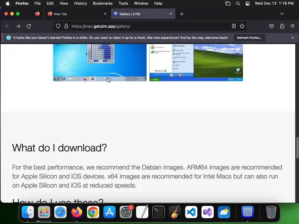This screenshot has width=299, height=224.
Task: Open the tracking protection shield icon
Action: (58, 26)
